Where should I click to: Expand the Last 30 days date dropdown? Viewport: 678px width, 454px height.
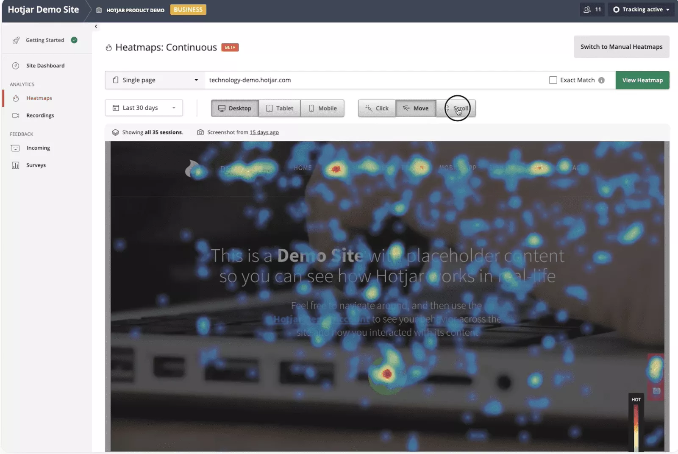(x=144, y=108)
